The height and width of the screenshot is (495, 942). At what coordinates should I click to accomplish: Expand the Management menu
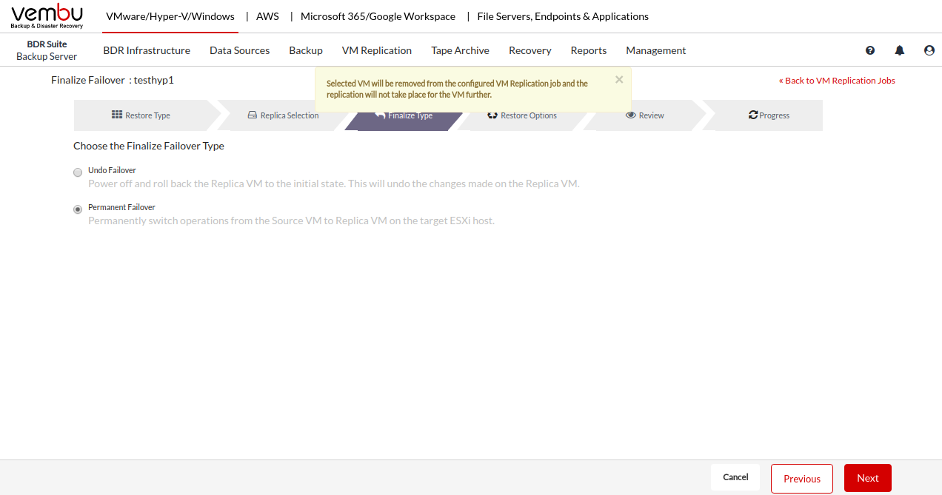tap(655, 50)
